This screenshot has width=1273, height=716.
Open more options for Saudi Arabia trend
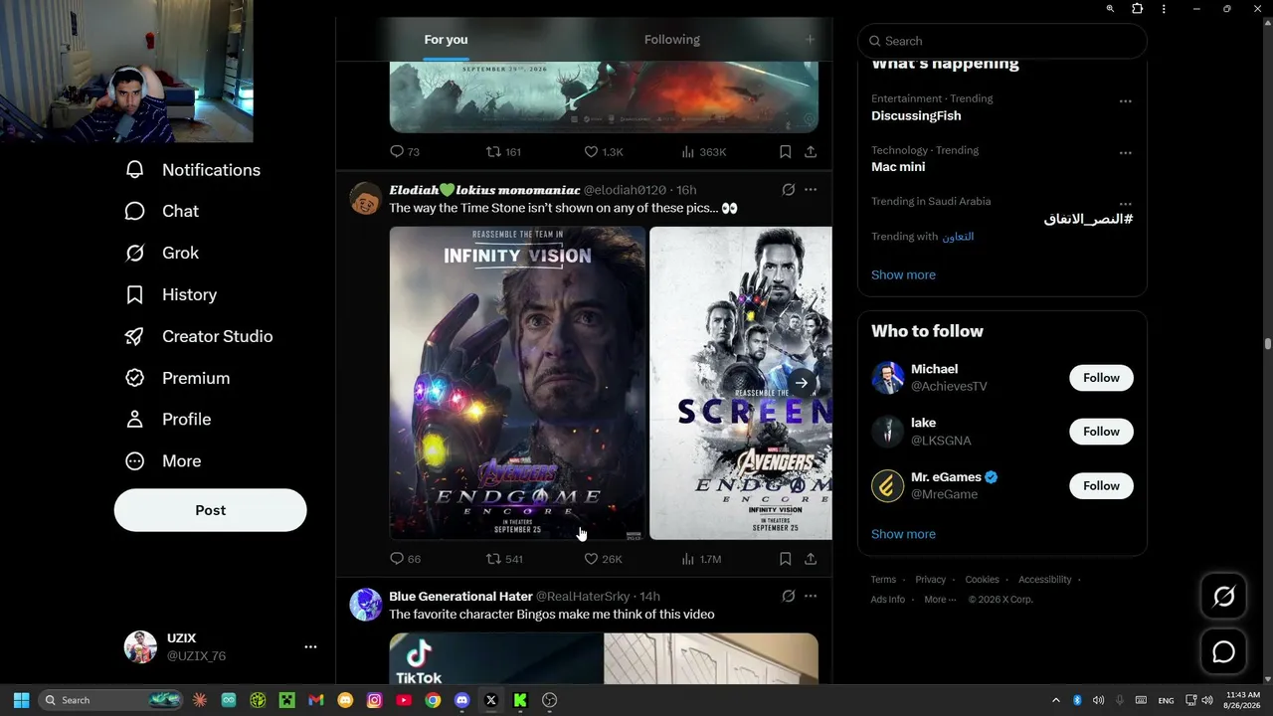tap(1126, 204)
